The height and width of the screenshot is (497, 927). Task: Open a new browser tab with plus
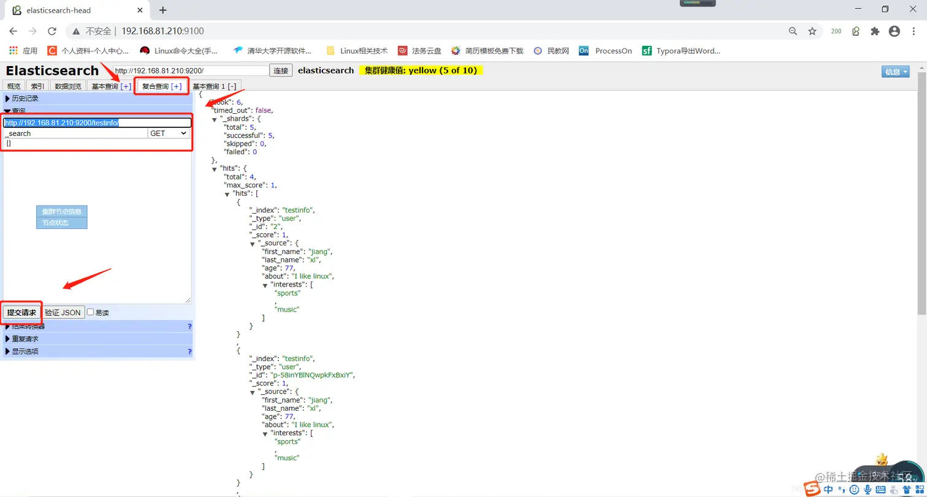pos(162,10)
